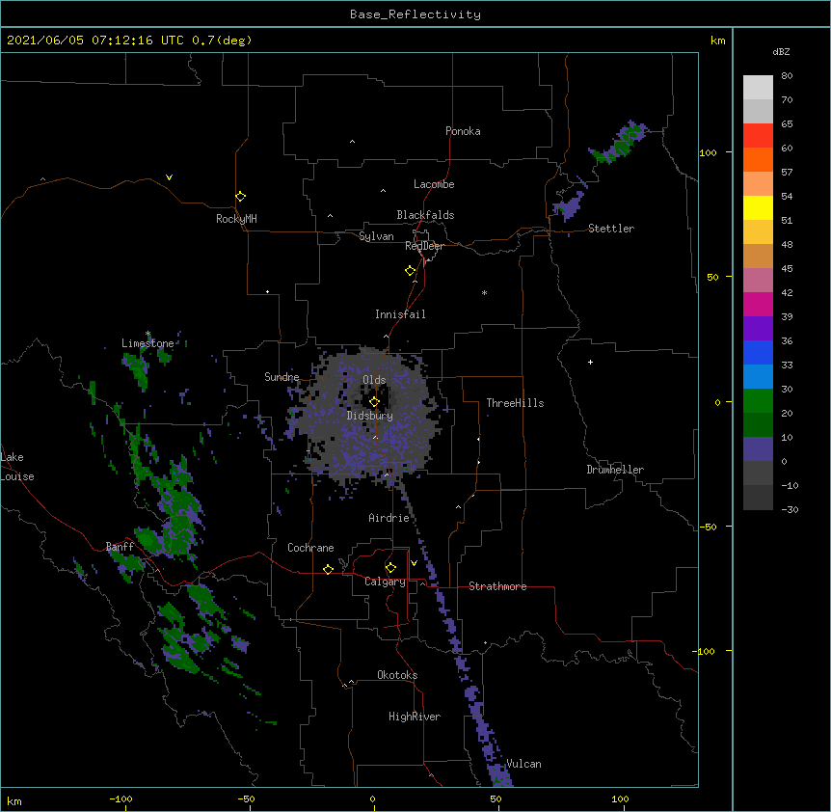
Task: Pick the red 60–65 dBZ legend color
Action: [758, 136]
